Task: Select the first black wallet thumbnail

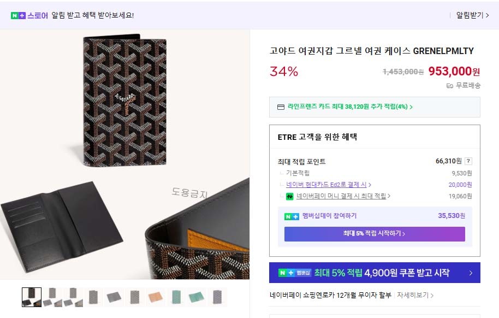Action: point(32,297)
